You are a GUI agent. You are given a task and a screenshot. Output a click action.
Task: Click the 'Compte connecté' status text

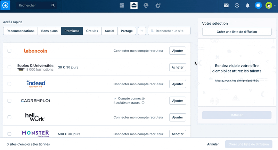131,98
